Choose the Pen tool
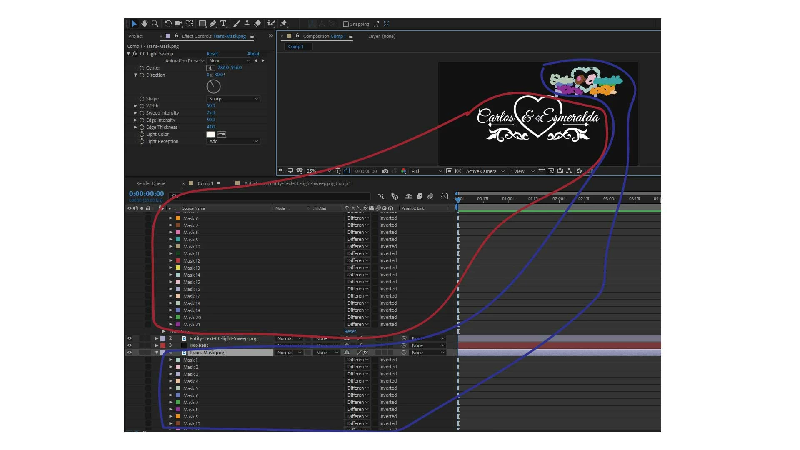 click(213, 24)
